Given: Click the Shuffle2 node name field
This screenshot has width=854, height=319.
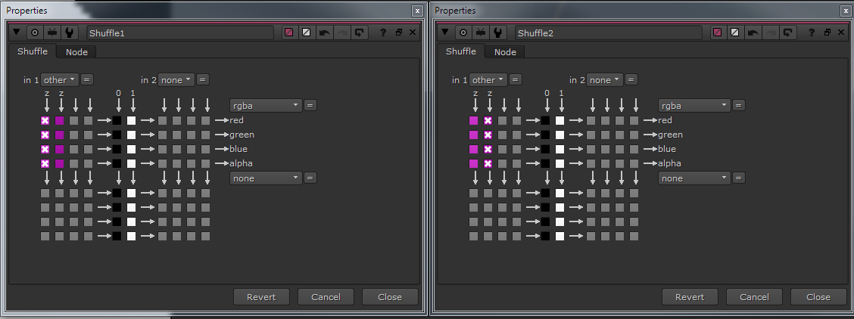Looking at the screenshot, I should (x=609, y=33).
